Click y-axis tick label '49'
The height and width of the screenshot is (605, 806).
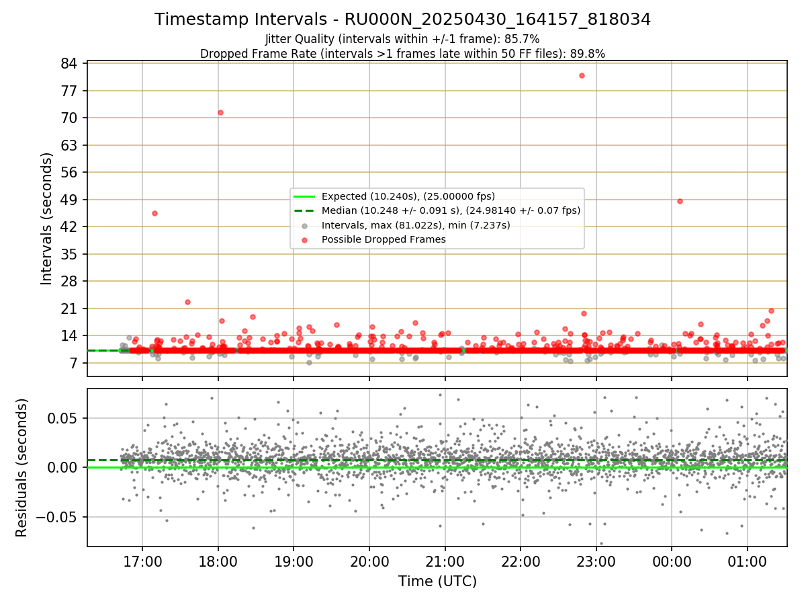pyautogui.click(x=71, y=200)
